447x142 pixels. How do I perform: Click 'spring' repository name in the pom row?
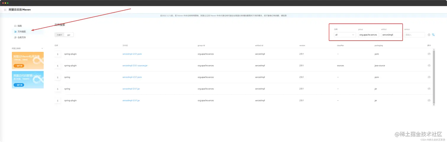tap(67, 77)
